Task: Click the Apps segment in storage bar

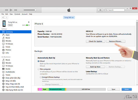Action: coord(45,89)
